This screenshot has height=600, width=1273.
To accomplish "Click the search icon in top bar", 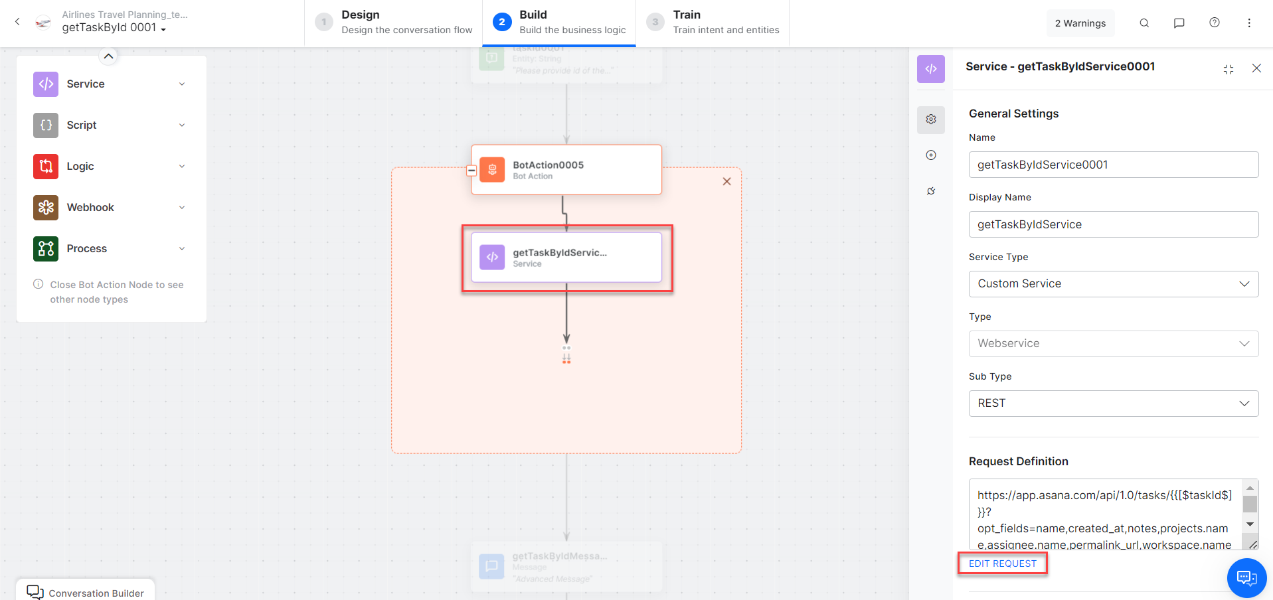I will (1144, 23).
